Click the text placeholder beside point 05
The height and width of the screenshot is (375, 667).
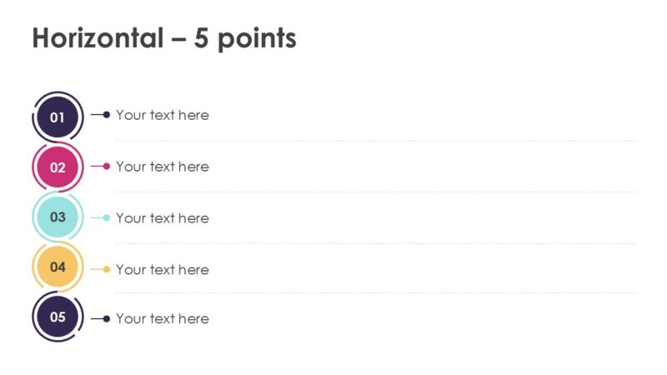pos(163,318)
